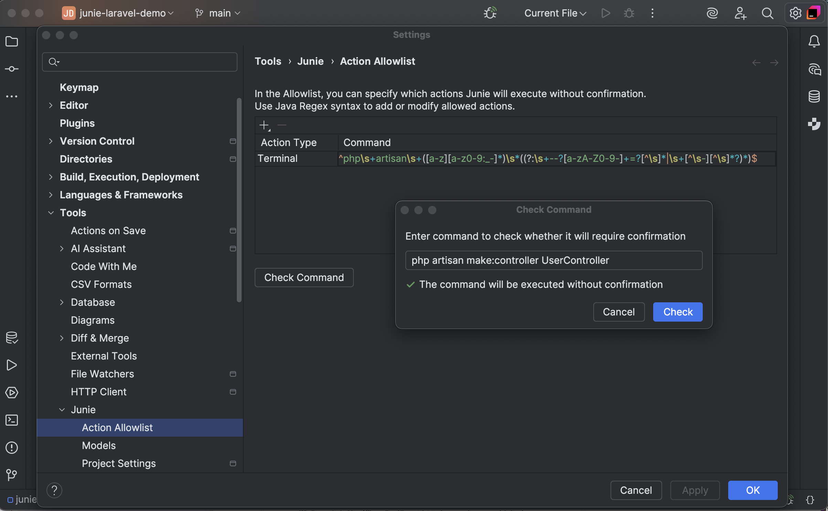The width and height of the screenshot is (828, 511).
Task: Click the Tools breadcrumb link
Action: pos(268,61)
